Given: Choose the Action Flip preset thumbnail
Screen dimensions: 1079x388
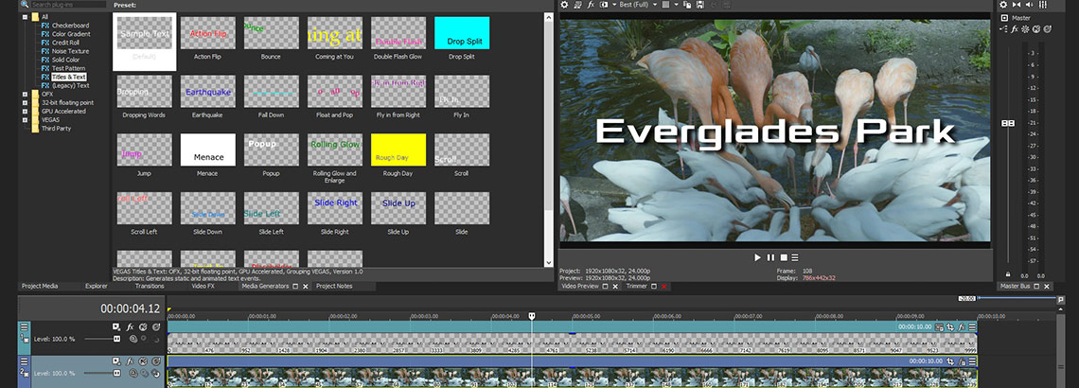Looking at the screenshot, I should (x=208, y=33).
